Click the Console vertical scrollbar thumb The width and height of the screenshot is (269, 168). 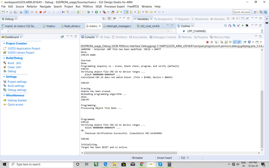262,119
